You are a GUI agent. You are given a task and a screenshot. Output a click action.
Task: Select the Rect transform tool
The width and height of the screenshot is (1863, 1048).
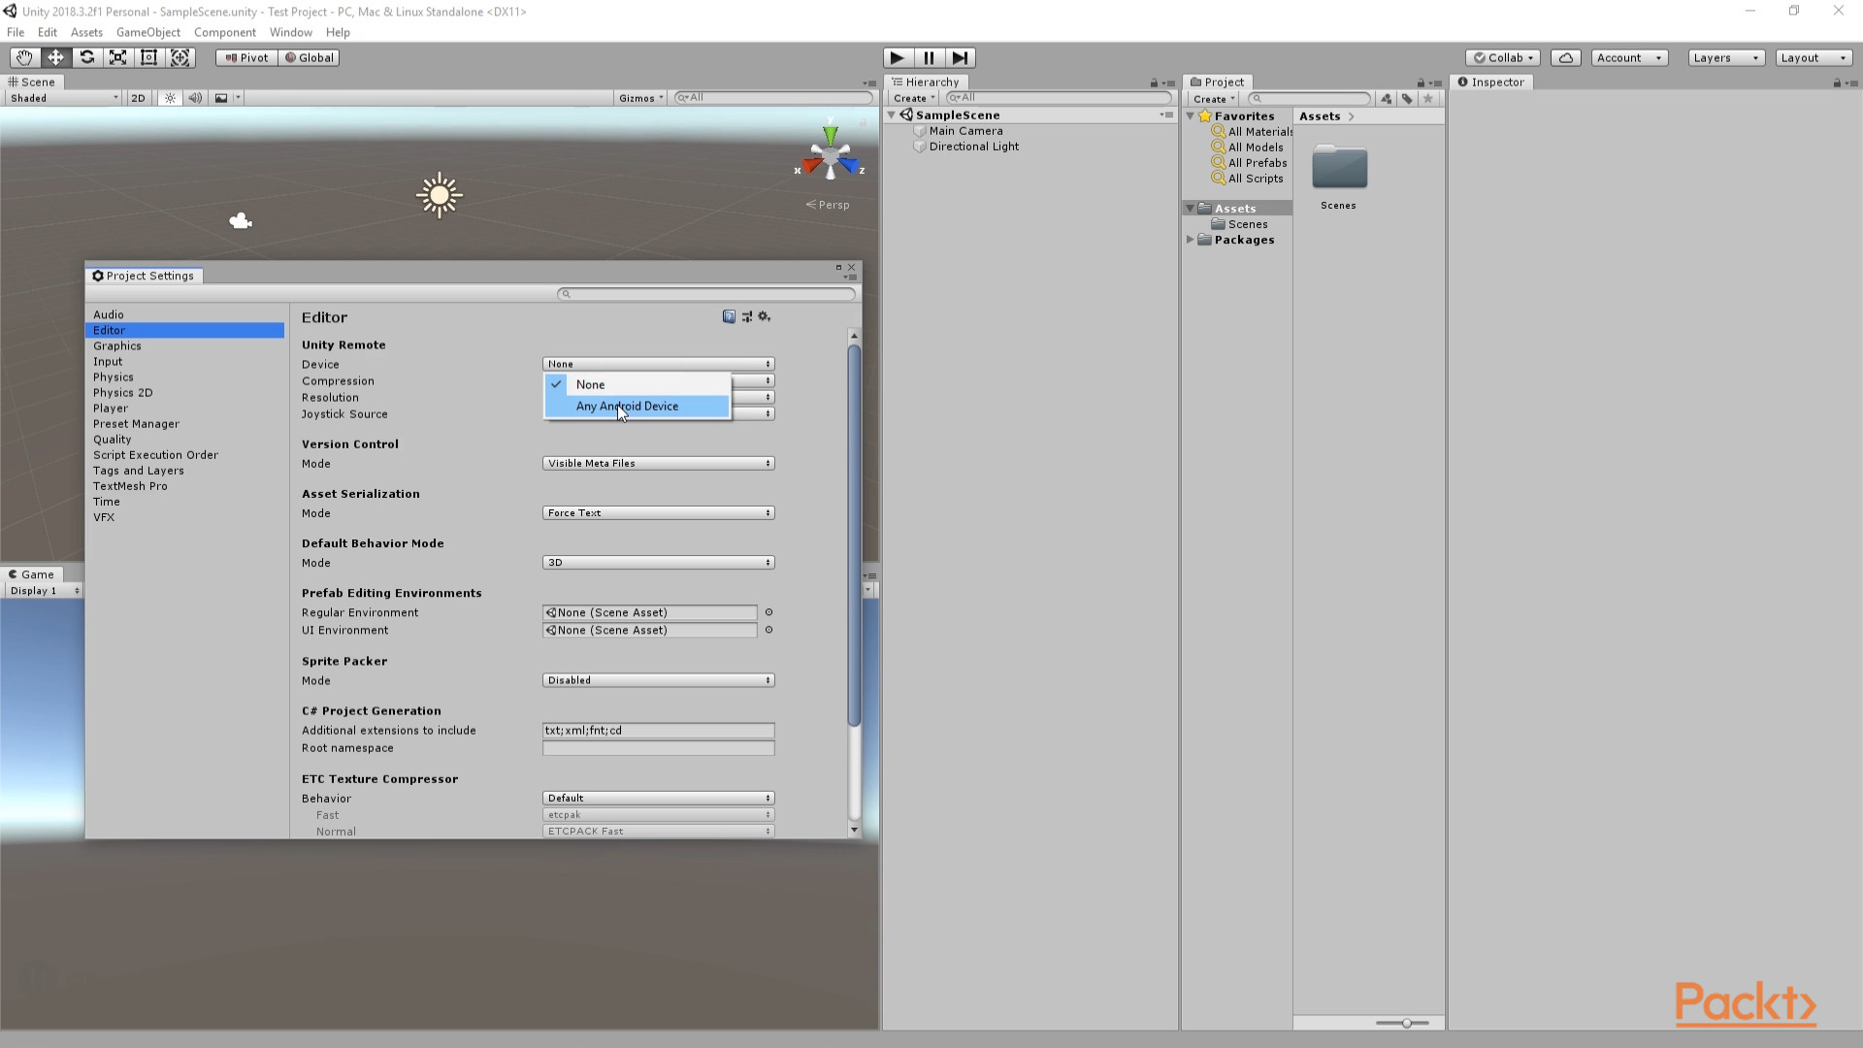click(x=148, y=57)
